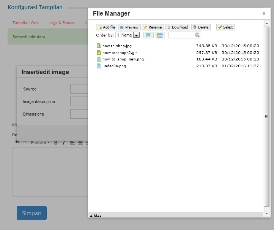Switch to Logo & Footer tab

pyautogui.click(x=62, y=23)
